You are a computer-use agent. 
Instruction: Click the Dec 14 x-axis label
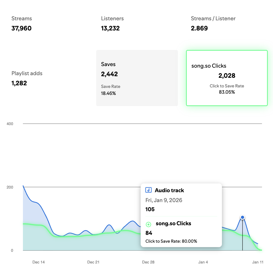coord(39,262)
